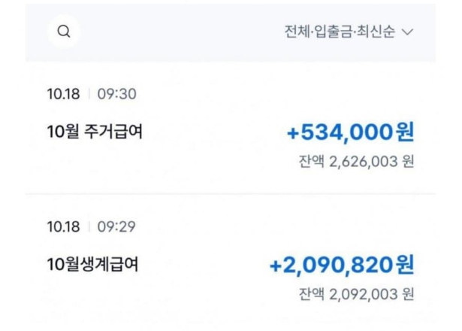Select the +2,090,820원 deposit amount

coord(342,265)
